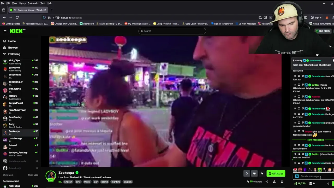Open the browser downloads icon

265,17
